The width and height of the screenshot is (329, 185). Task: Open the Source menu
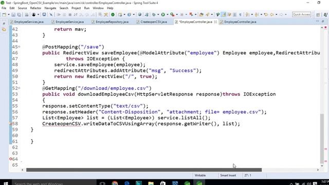22,8
